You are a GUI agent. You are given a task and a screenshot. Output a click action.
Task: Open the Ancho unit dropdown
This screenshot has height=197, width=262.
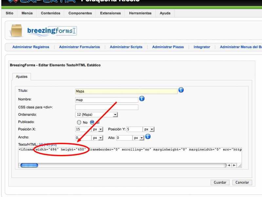[x=97, y=138]
